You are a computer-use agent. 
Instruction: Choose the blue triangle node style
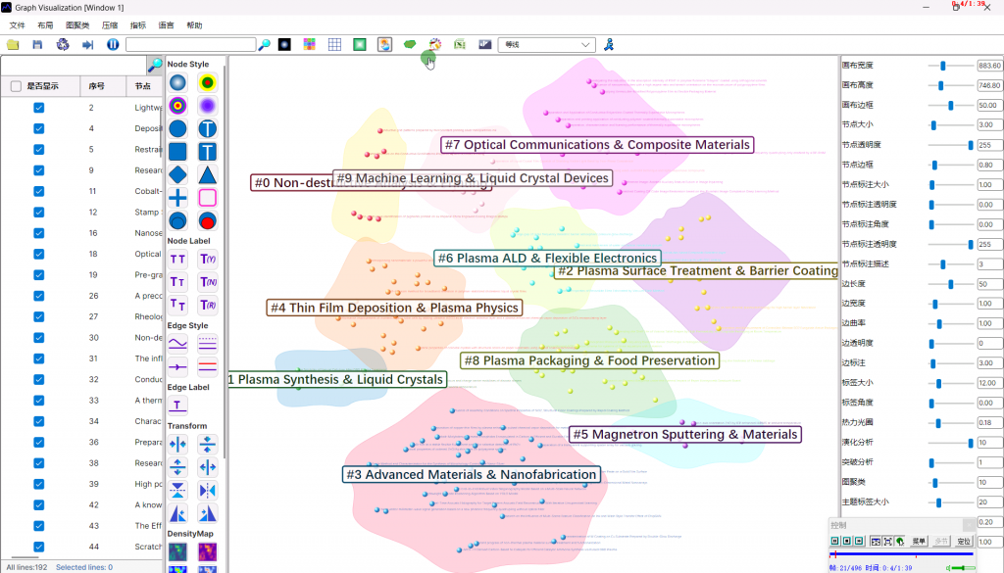pos(208,174)
